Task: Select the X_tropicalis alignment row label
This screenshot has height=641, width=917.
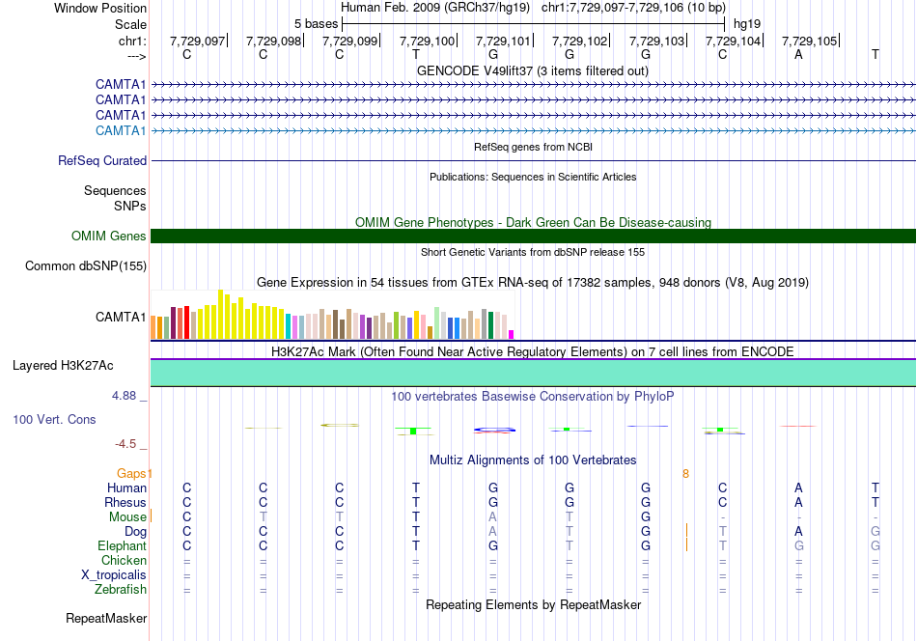Action: coord(114,575)
